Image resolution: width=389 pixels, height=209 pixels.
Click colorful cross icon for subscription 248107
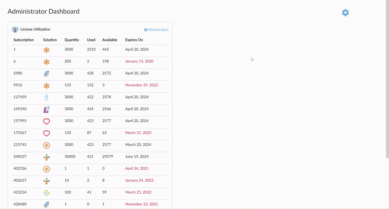[46, 157]
